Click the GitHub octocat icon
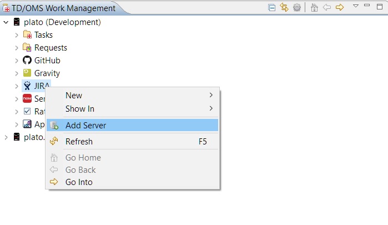Viewport: 388px width, 225px height. click(27, 61)
